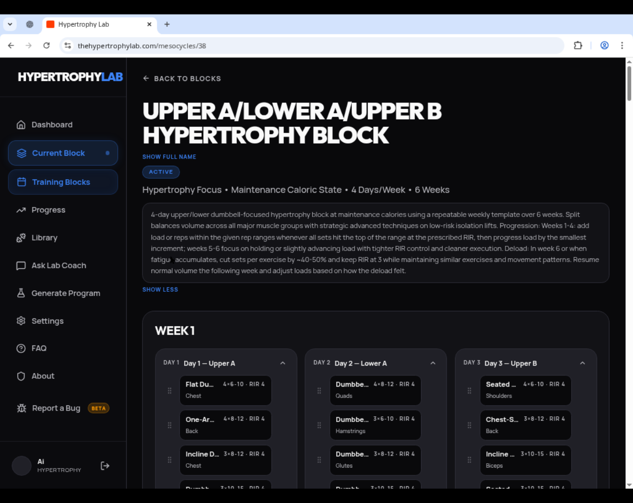Click the Dashboard home icon
The image size is (633, 503).
pos(21,125)
